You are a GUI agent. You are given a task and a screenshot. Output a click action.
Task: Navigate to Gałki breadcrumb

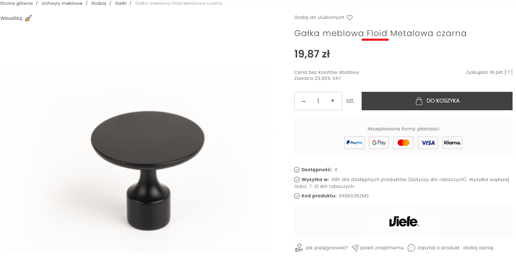121,3
